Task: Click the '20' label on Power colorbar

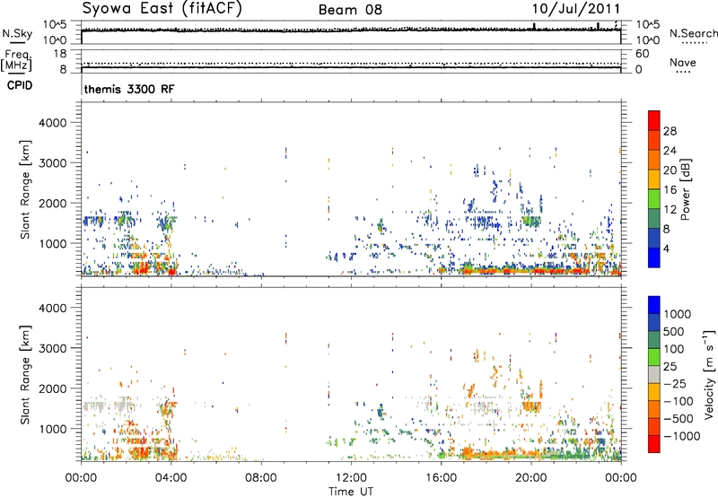Action: point(670,170)
